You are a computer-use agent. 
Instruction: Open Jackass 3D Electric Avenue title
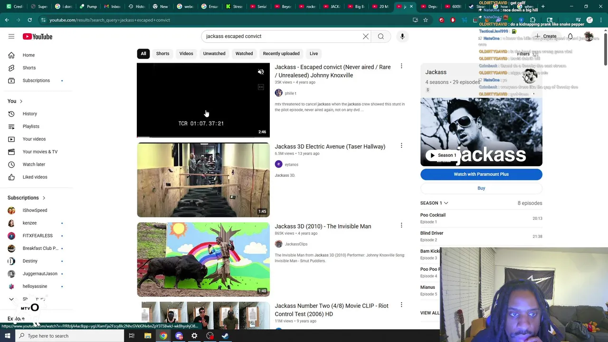pos(330,147)
